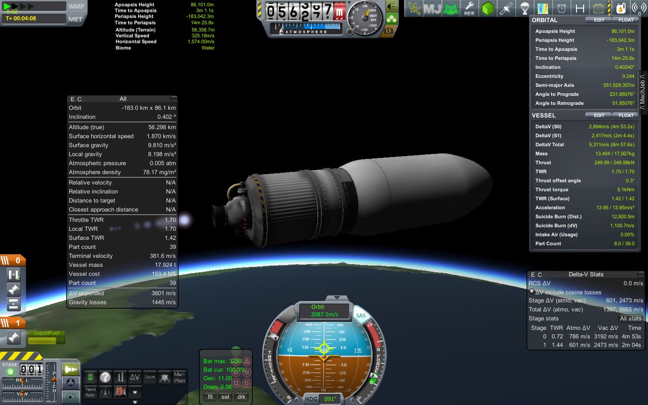Image resolution: width=648 pixels, height=405 pixels.
Task: Collapse stage 1 group header
Action: tap(12, 323)
